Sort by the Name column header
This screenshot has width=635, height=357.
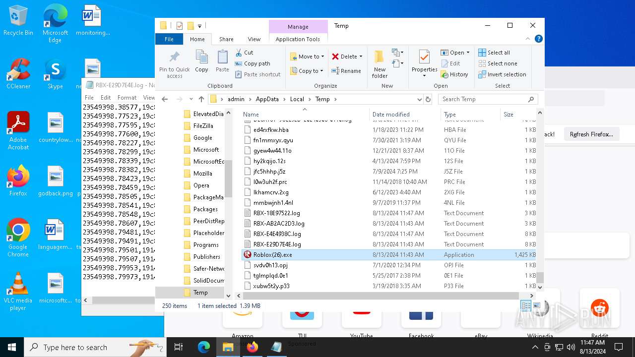pos(304,114)
